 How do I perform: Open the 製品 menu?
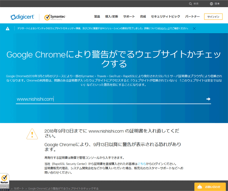click(x=97, y=17)
